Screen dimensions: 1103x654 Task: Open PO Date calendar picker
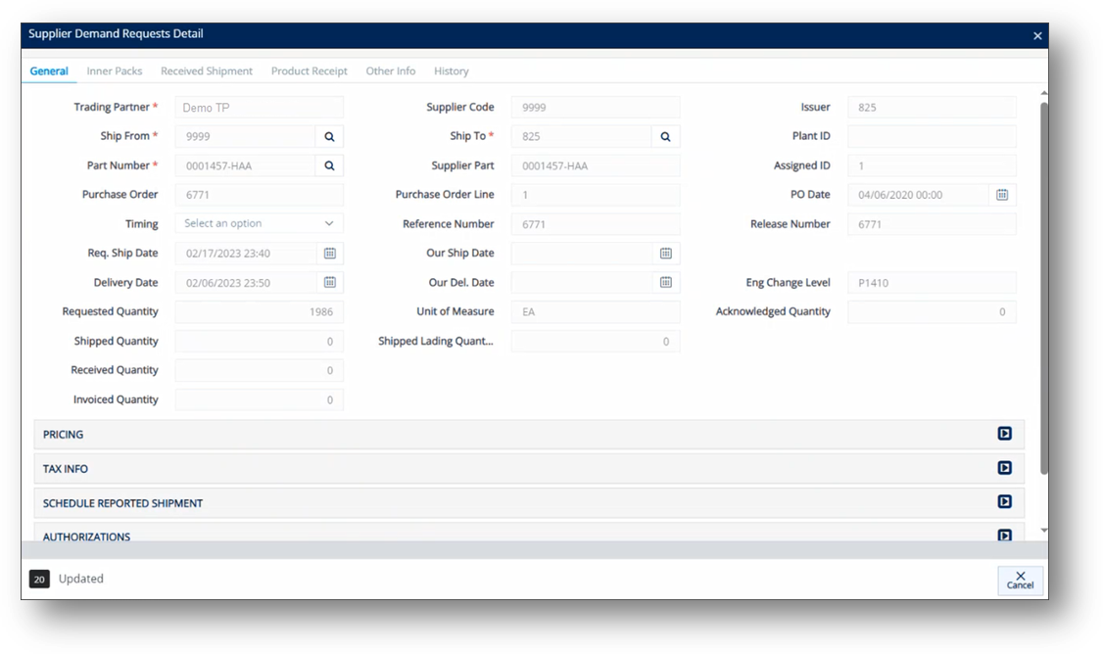pos(1002,195)
